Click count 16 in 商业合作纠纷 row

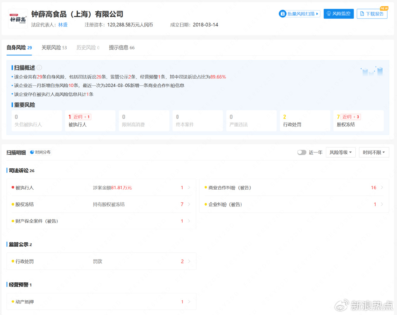(x=374, y=187)
